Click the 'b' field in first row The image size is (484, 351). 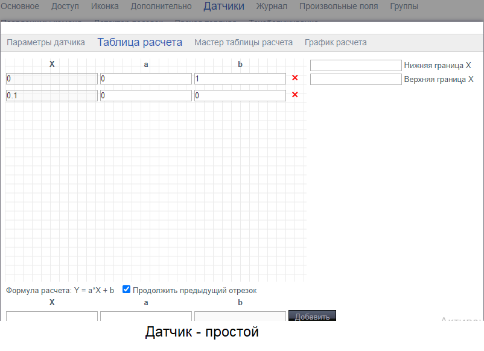click(x=240, y=78)
